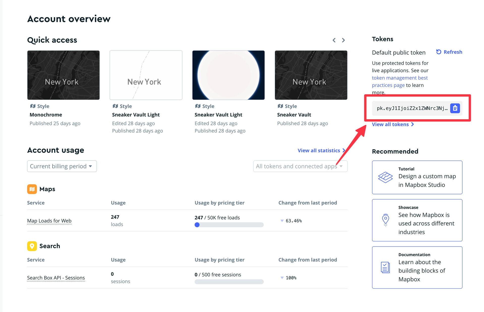Click 'Published 25 days ago' text
Image resolution: width=484 pixels, height=312 pixels.
click(x=55, y=123)
